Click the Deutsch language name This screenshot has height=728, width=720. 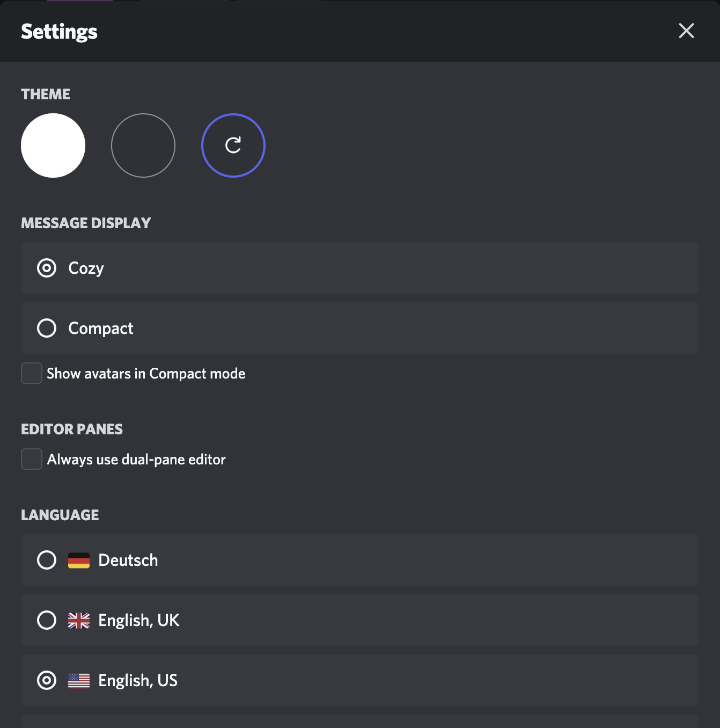128,560
